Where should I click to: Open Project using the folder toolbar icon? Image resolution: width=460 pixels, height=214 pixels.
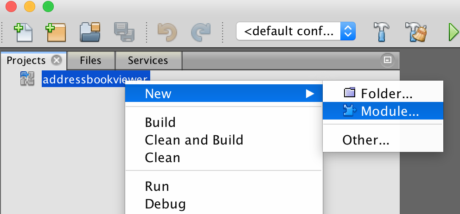(x=90, y=32)
